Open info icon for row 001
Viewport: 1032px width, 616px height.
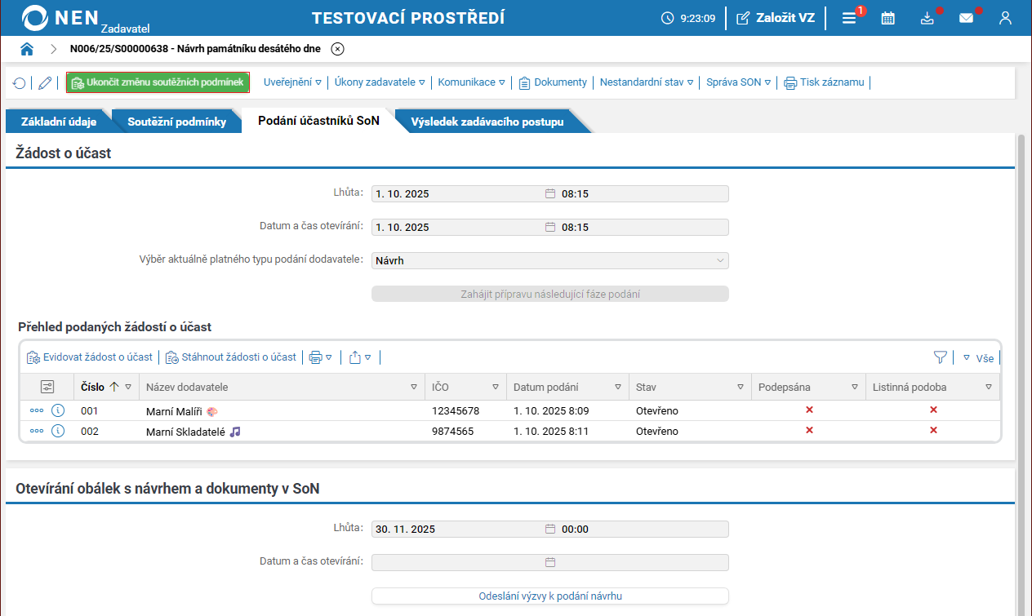coord(58,410)
